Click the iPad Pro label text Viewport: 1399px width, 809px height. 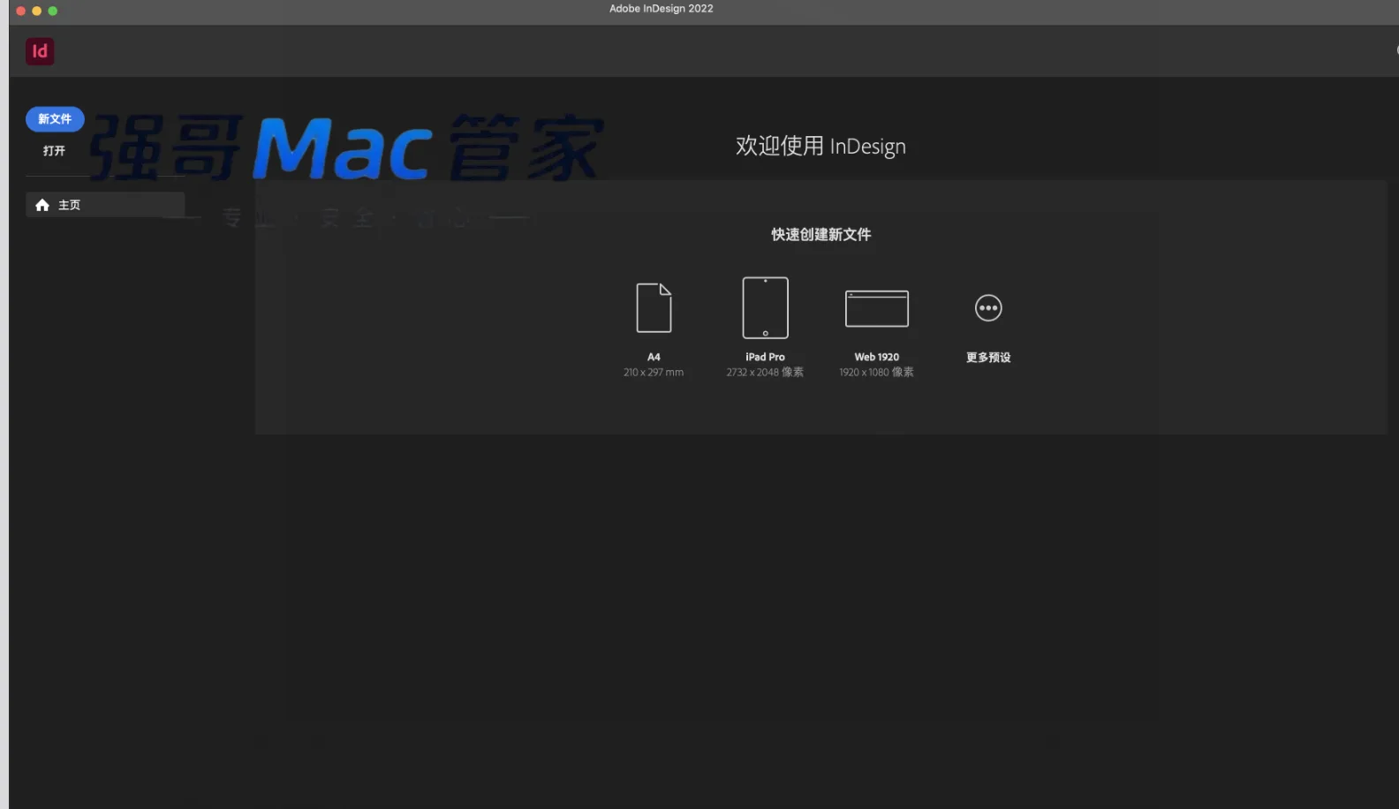(x=765, y=357)
